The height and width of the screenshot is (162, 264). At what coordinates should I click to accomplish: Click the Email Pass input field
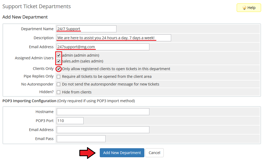(81, 139)
